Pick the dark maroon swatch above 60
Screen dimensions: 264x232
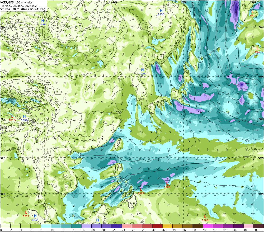tap(259, 226)
